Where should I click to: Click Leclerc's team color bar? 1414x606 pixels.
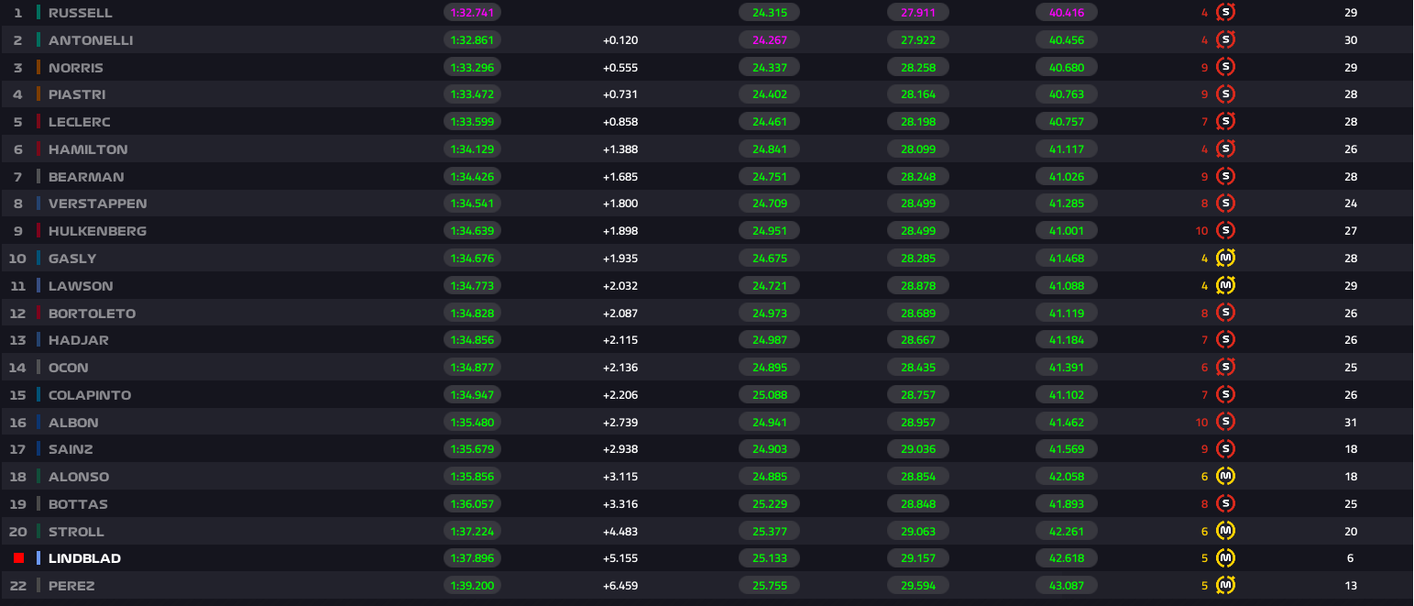click(38, 122)
